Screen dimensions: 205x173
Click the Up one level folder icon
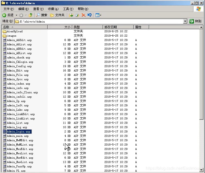tap(30, 15)
